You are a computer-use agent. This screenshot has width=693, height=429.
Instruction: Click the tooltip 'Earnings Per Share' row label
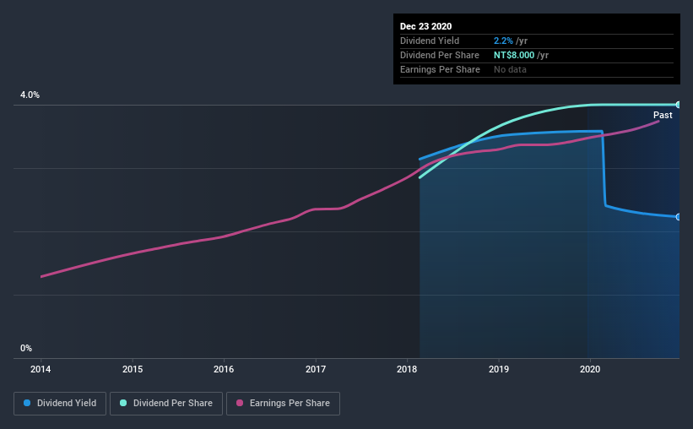(440, 69)
